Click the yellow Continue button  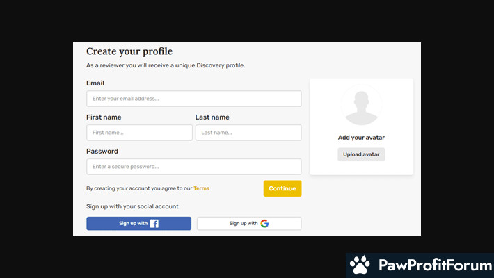(x=282, y=188)
